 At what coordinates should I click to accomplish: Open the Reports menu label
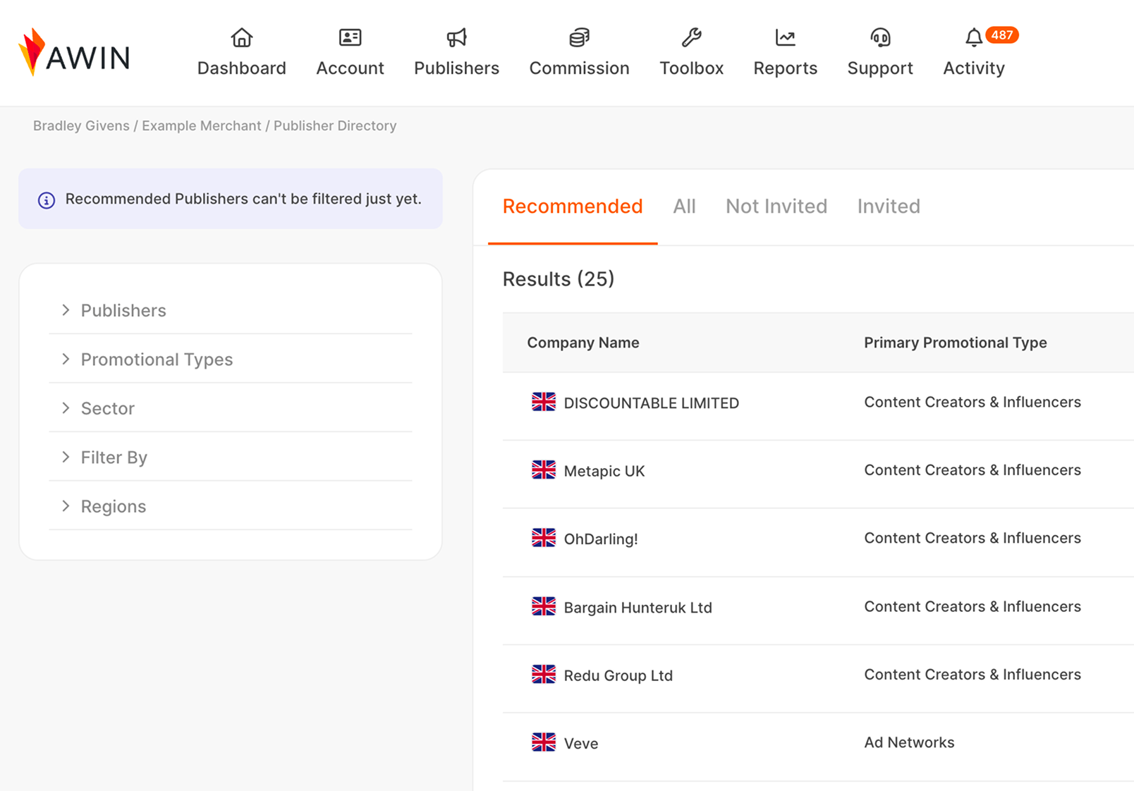click(x=785, y=68)
